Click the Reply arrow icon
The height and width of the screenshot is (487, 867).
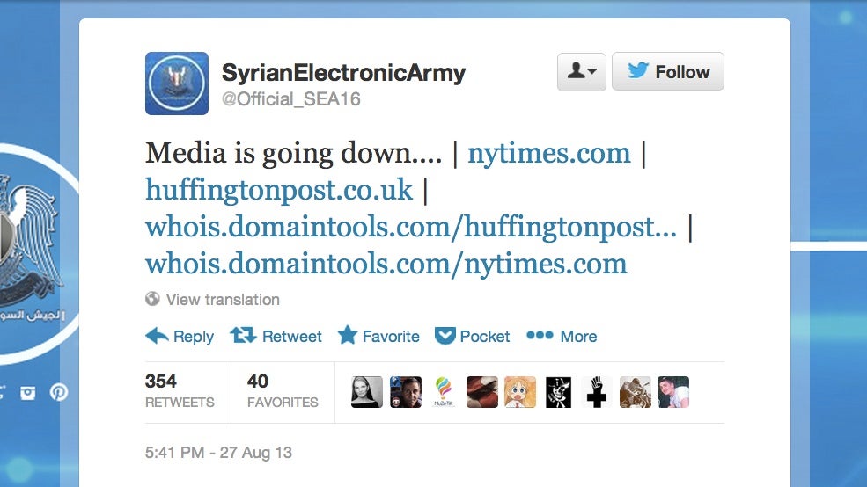(157, 336)
